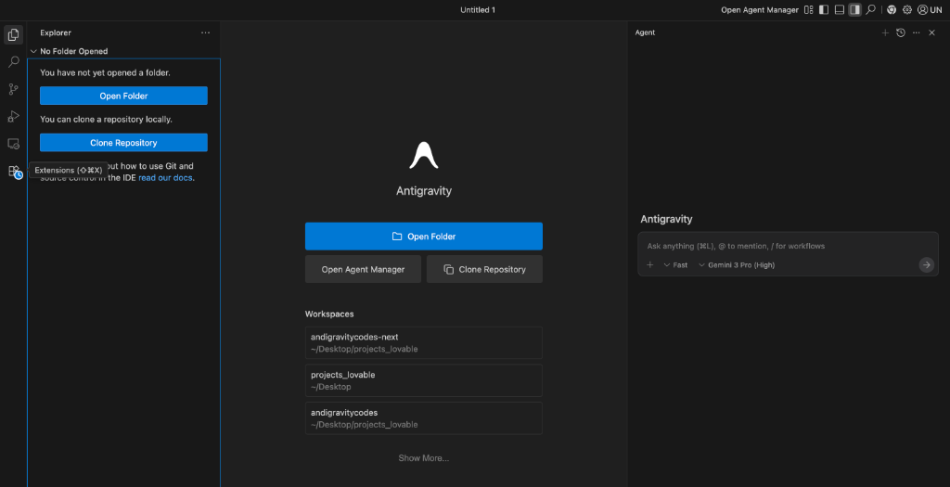This screenshot has height=487, width=950.
Task: Open Explorer panel more actions ellipsis
Action: click(205, 32)
